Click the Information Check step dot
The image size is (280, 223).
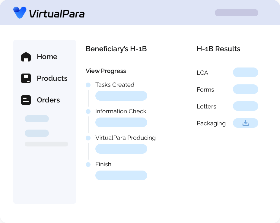coord(88,111)
